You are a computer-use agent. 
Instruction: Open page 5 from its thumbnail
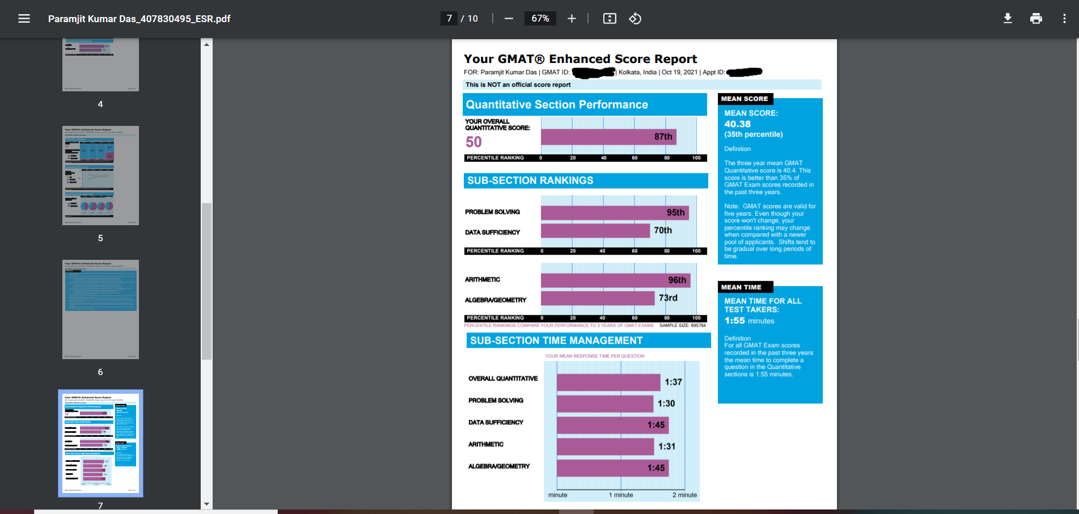pos(100,175)
